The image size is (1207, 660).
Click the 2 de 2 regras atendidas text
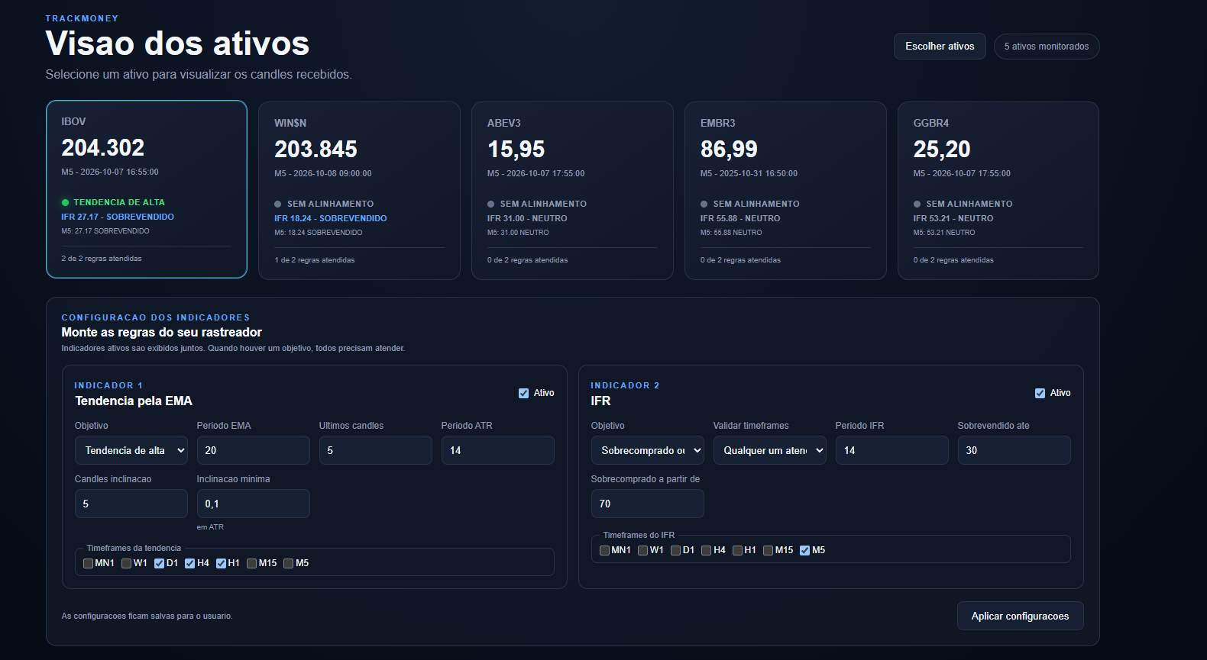click(x=102, y=259)
